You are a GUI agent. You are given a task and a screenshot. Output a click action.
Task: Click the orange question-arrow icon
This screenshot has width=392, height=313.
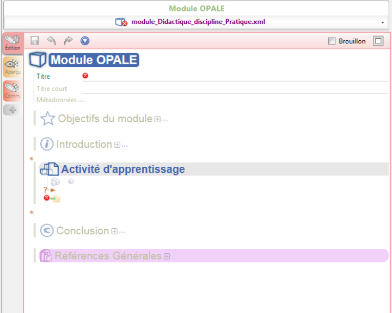tap(49, 190)
